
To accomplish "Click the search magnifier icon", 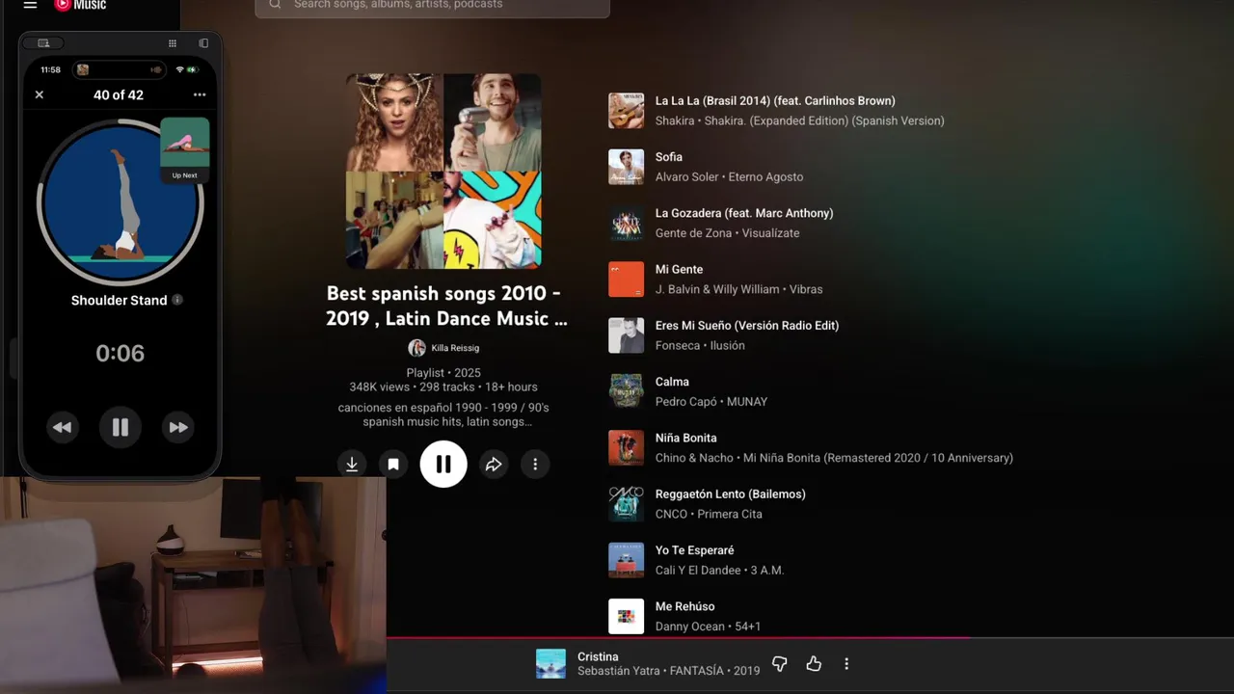I will coord(275,5).
